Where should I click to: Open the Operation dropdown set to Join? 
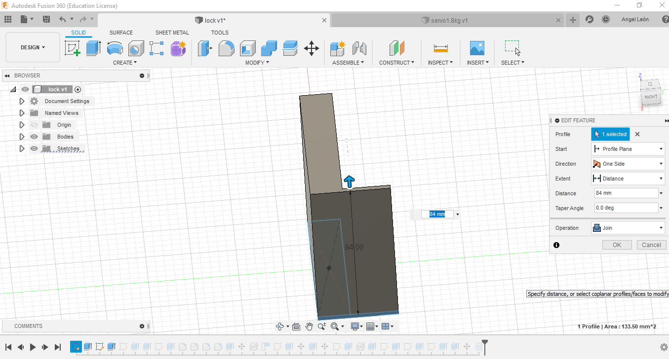coord(628,228)
